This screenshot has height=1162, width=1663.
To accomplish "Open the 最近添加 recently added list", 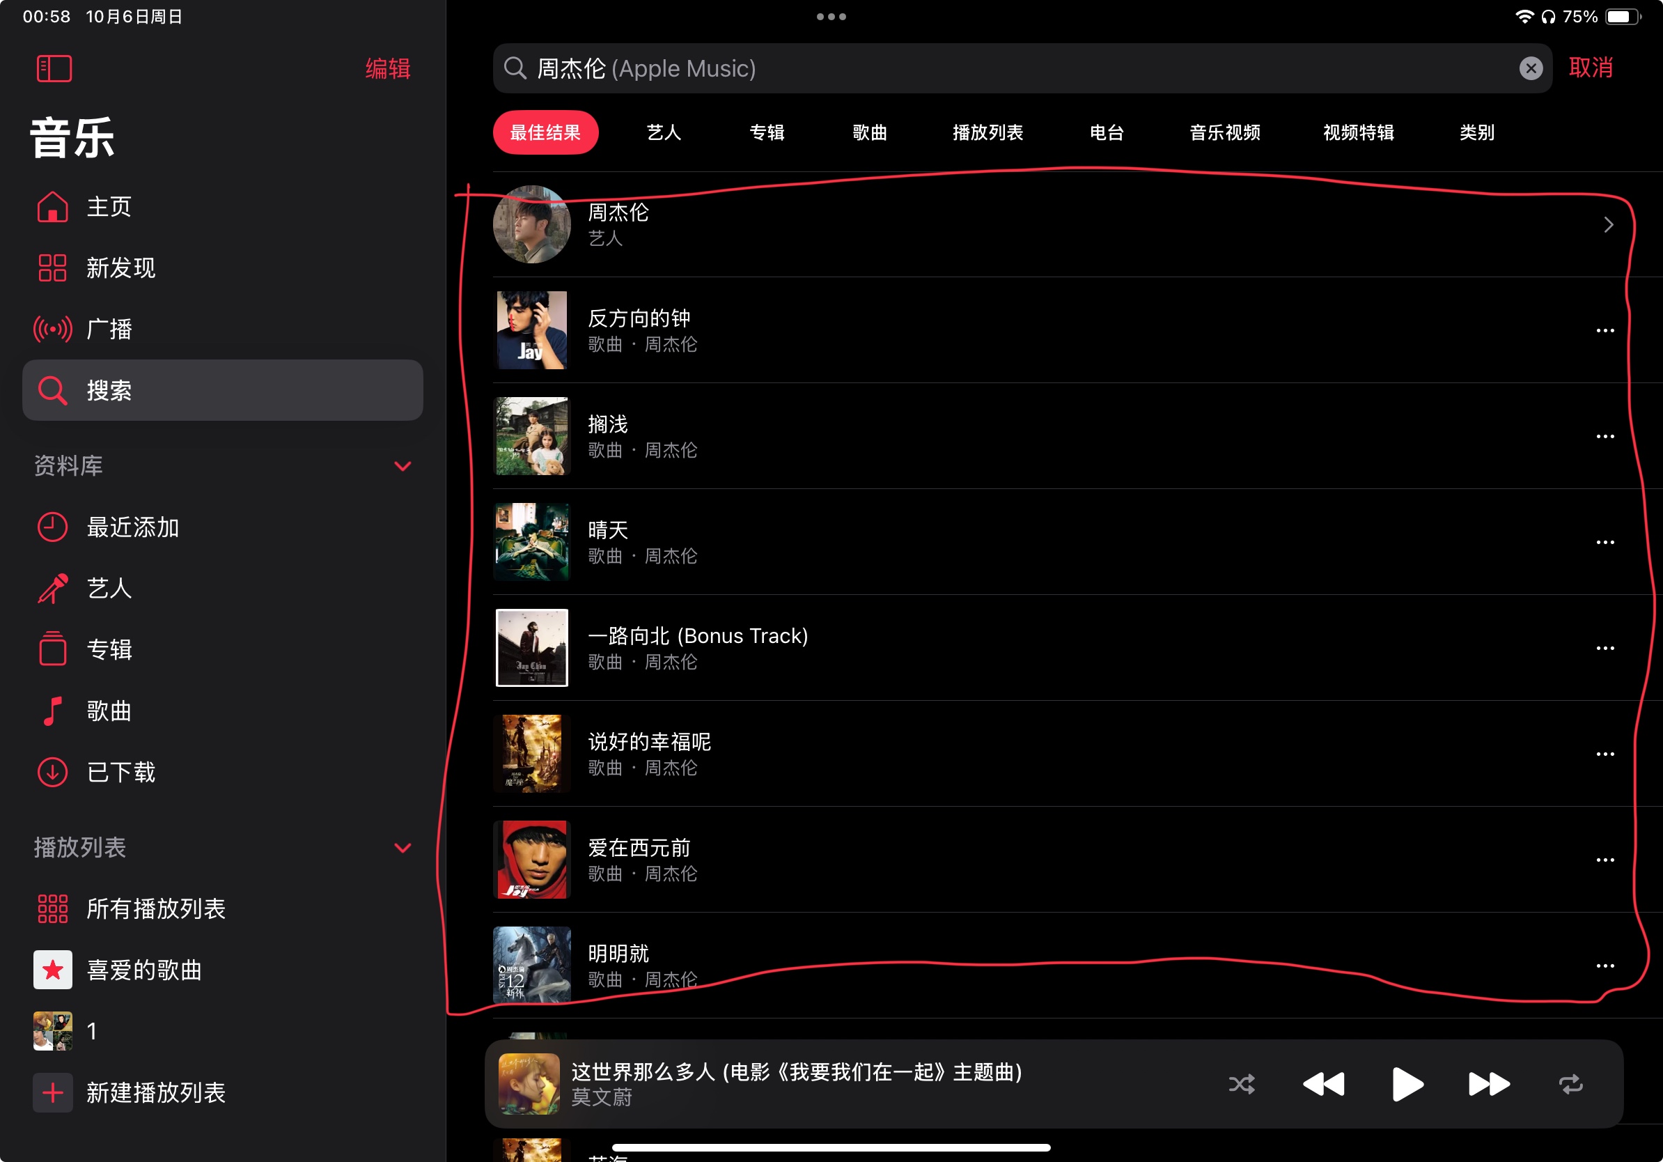I will pyautogui.click(x=132, y=527).
